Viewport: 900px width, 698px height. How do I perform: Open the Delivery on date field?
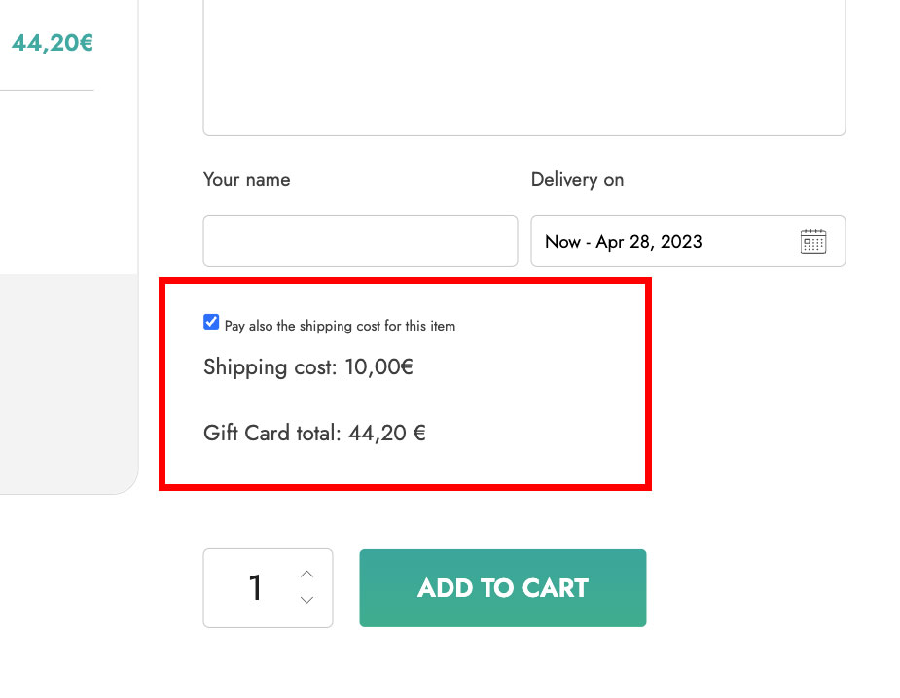[688, 241]
